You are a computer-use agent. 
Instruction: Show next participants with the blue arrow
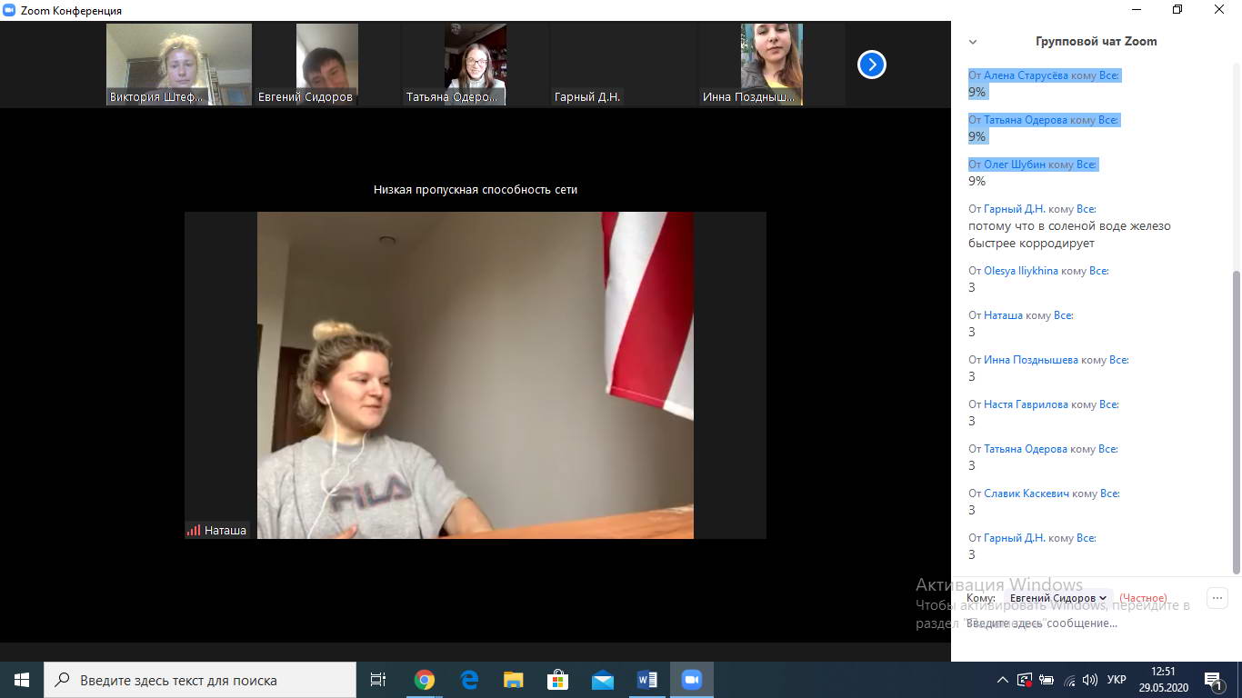(872, 65)
